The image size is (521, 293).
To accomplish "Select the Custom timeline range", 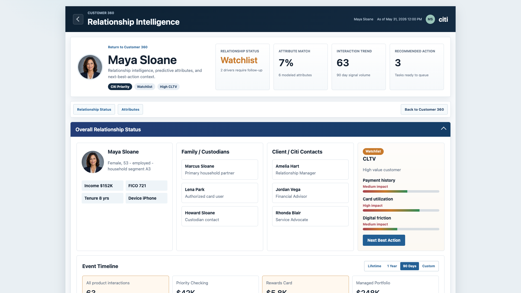I will [x=428, y=266].
